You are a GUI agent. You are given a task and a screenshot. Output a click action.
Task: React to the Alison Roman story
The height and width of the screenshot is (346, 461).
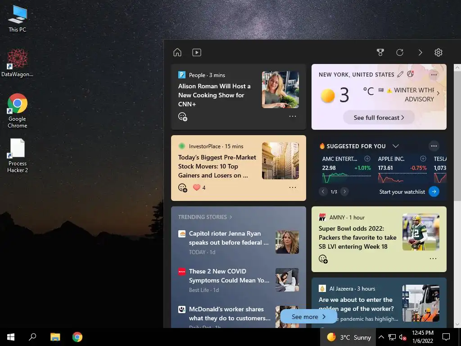click(183, 117)
